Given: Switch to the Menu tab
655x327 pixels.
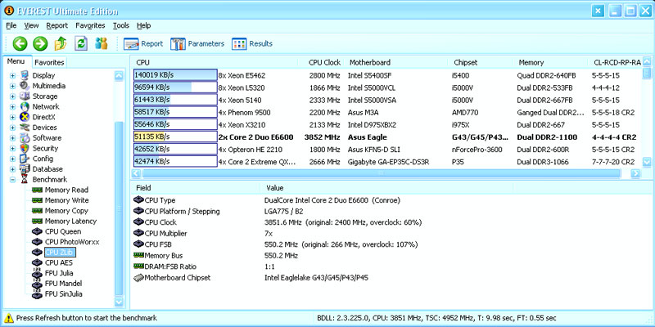Looking at the screenshot, I should (x=16, y=62).
